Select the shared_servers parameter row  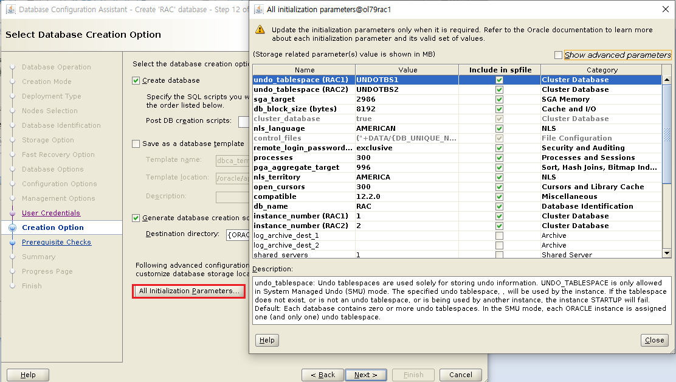click(x=457, y=254)
